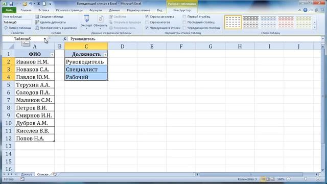The image size is (327, 184).
Task: Click cell containing Терухин А.А.
Action: coord(35,85)
